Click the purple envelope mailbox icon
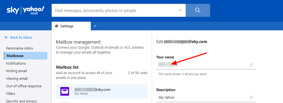The height and width of the screenshot is (103, 283). [x=65, y=91]
